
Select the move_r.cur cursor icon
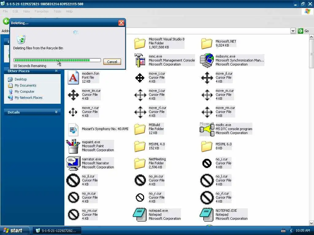(x=73, y=112)
